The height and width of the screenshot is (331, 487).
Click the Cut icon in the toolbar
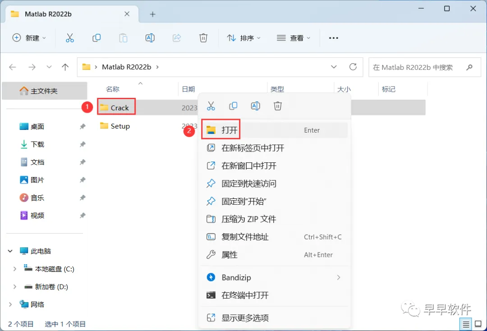[x=69, y=38]
